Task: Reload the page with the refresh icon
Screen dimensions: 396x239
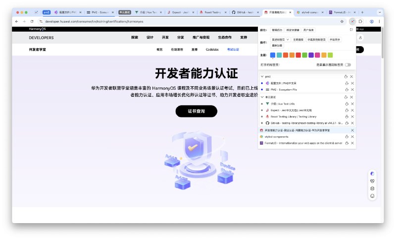Action: coord(32,21)
